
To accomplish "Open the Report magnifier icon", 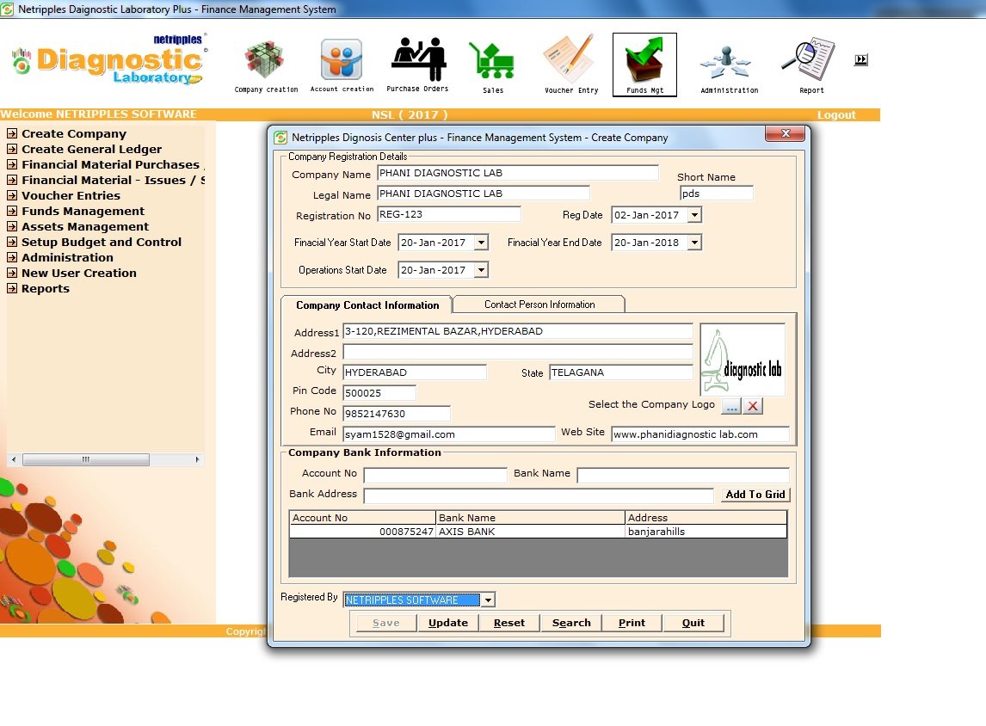I will coord(810,60).
